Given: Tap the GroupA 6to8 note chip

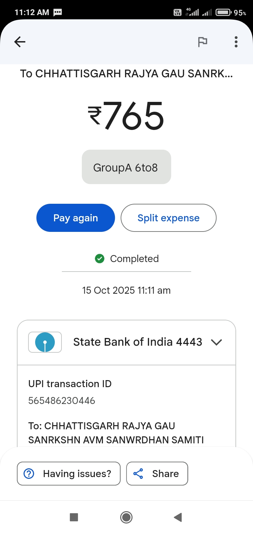Looking at the screenshot, I should point(126,167).
